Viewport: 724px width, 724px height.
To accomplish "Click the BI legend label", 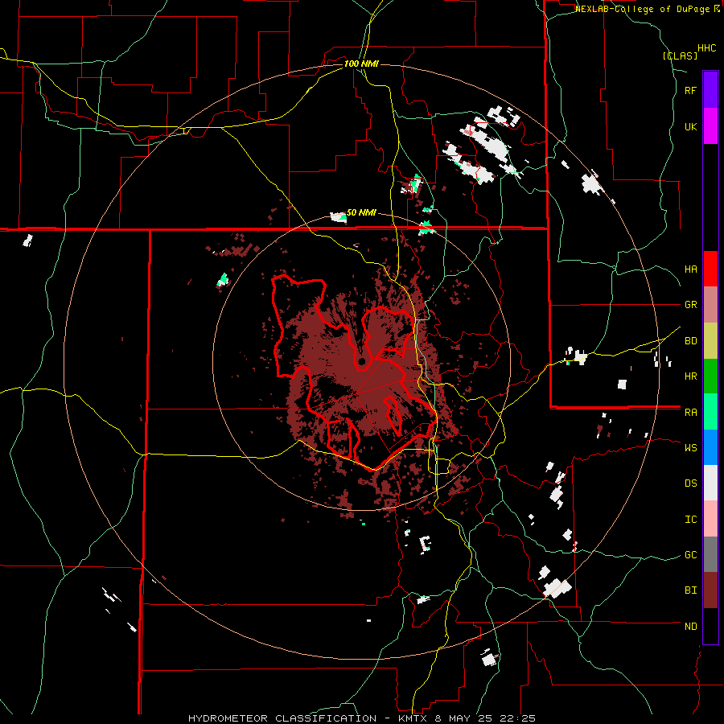I will point(690,590).
